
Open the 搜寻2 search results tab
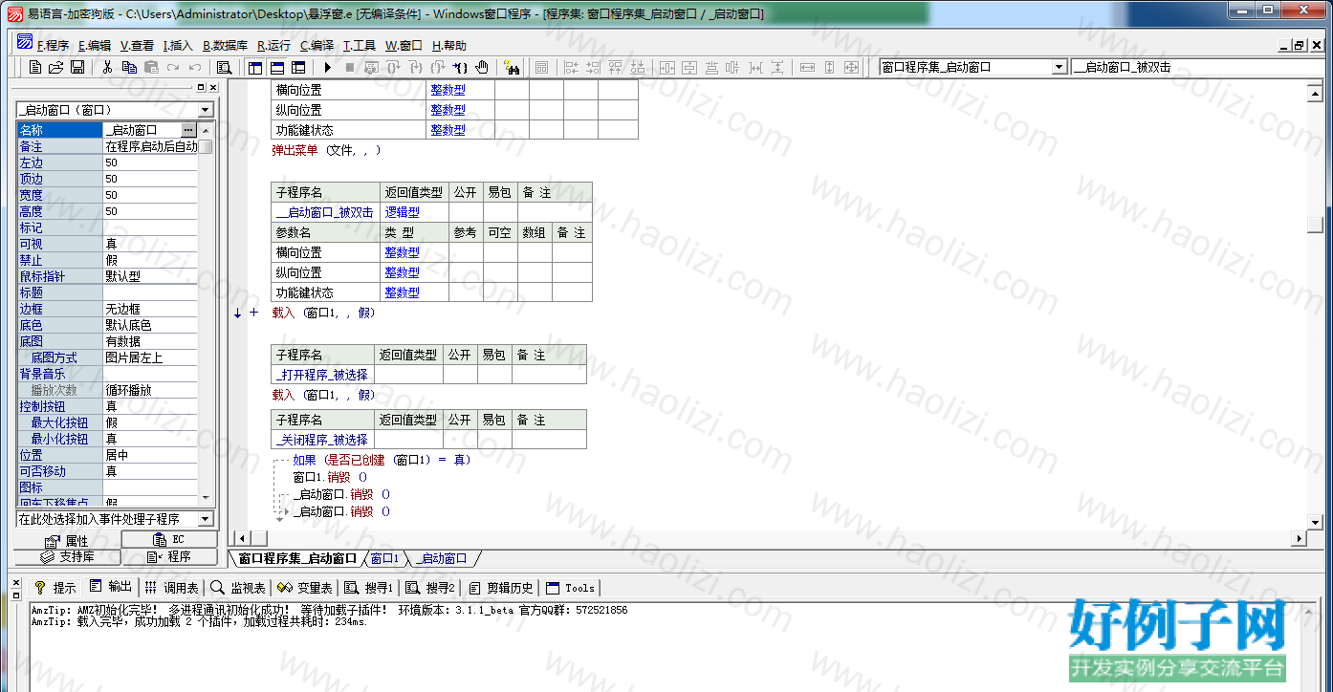tap(430, 588)
